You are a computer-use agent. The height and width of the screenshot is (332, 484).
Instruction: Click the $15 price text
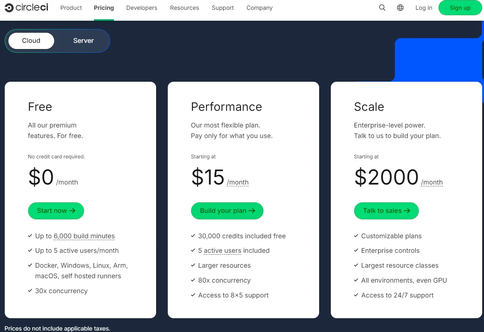tap(208, 177)
